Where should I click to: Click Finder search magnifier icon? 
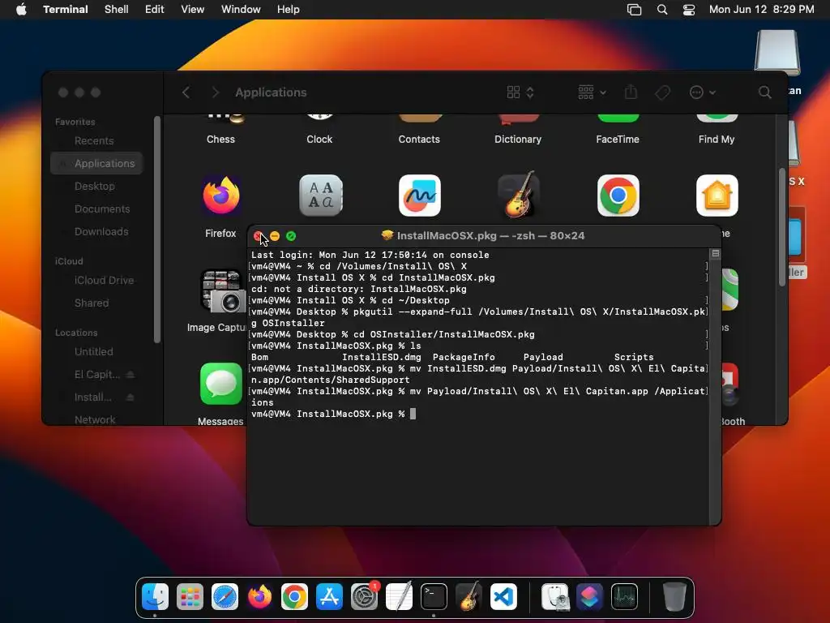(765, 92)
